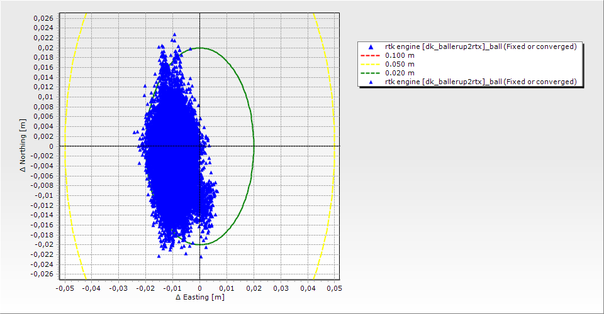This screenshot has height=314, width=604.
Task: Click red dashed line legend swatch
Action: click(x=370, y=55)
